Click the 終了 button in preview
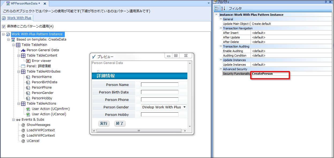The height and width of the screenshot is (158, 334). pos(120,124)
